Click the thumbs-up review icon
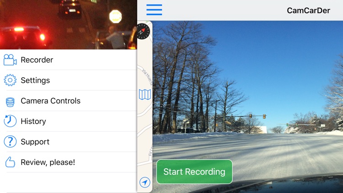The height and width of the screenshot is (193, 343). 10,162
